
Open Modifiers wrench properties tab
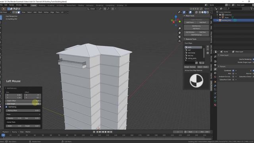215,85
